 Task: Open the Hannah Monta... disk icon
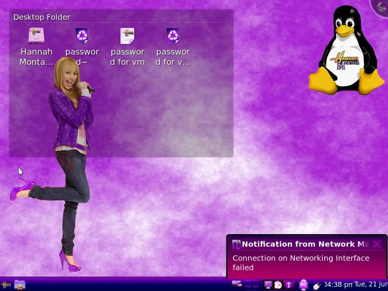coord(36,36)
